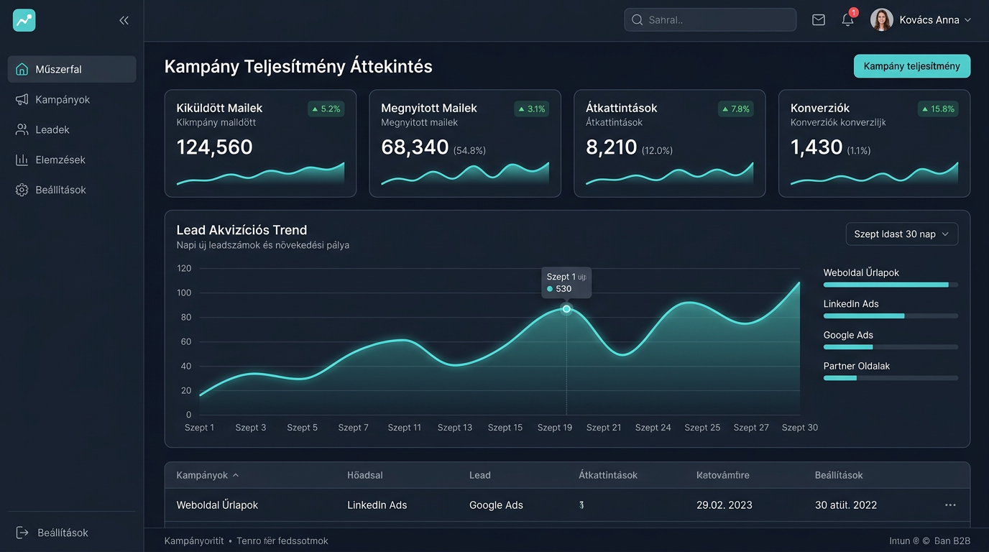The image size is (989, 552).
Task: Open the Megnyitott Mailek card
Action: click(x=465, y=143)
